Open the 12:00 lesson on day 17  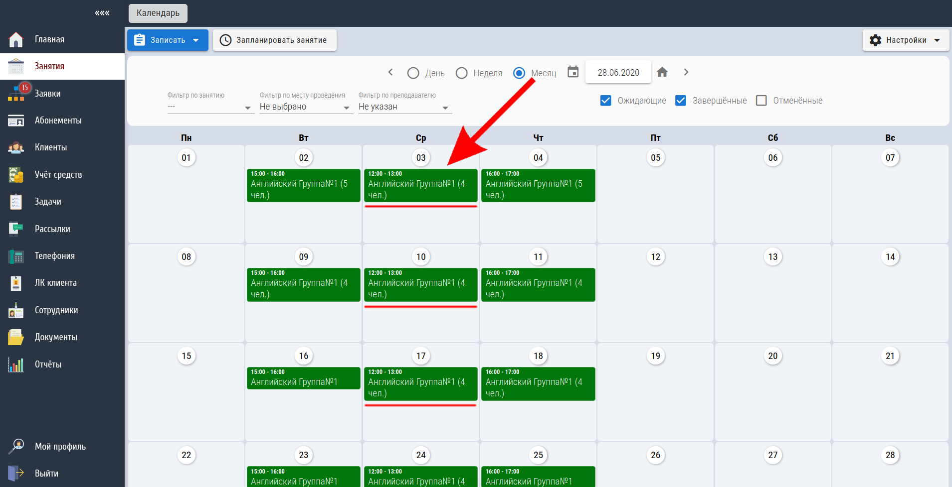coord(421,384)
